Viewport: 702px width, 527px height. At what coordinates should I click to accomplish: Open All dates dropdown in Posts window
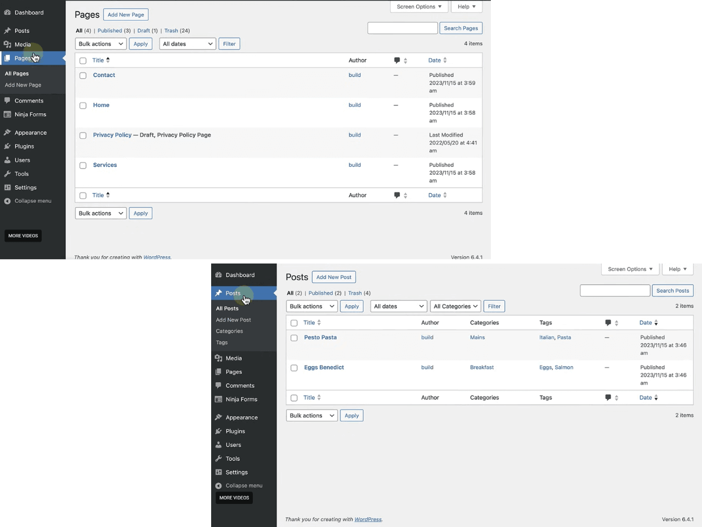(399, 306)
